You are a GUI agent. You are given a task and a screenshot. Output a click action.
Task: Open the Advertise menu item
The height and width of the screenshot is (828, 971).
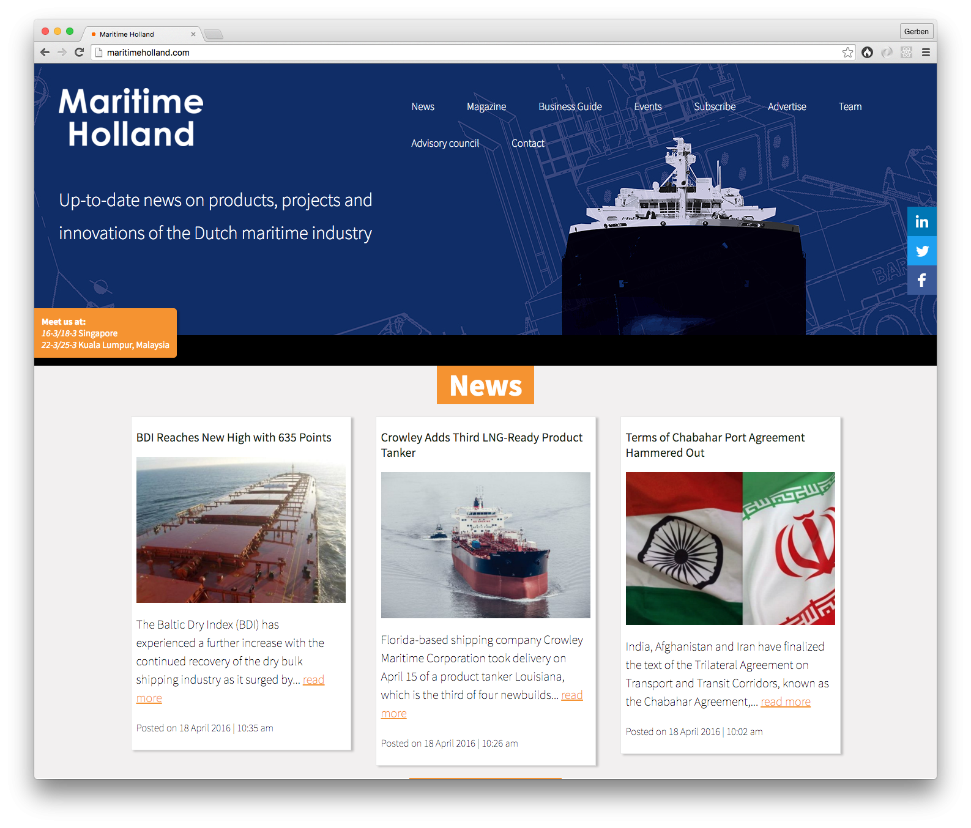click(787, 106)
